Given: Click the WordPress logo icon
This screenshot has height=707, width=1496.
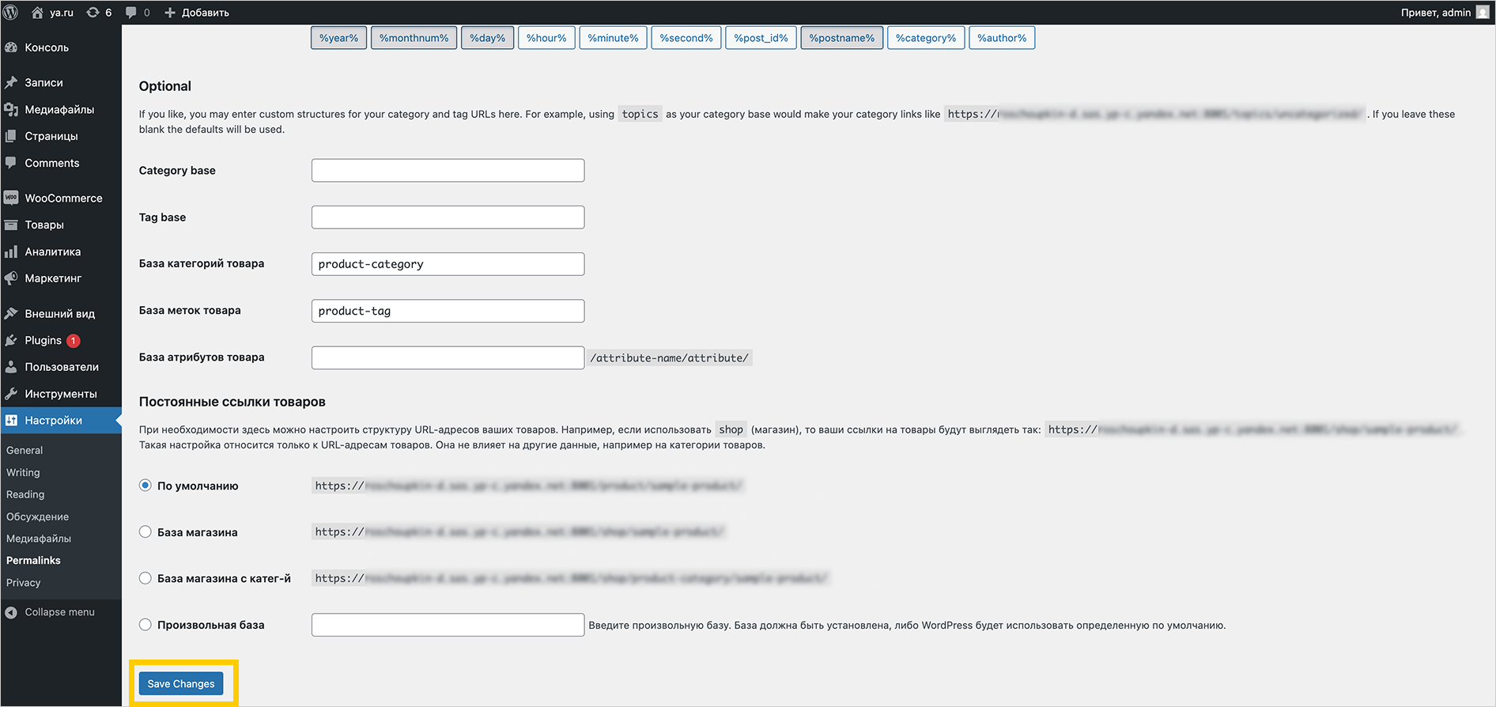Looking at the screenshot, I should 11,12.
